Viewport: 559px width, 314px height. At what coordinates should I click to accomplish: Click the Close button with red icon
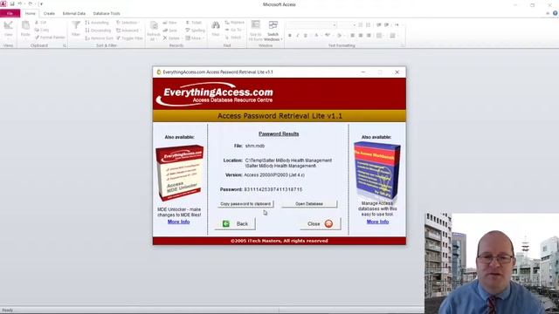[321, 224]
